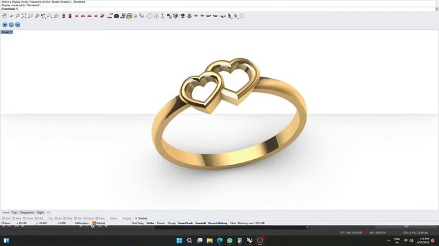Open the Windows Start menu

pyautogui.click(x=179, y=241)
